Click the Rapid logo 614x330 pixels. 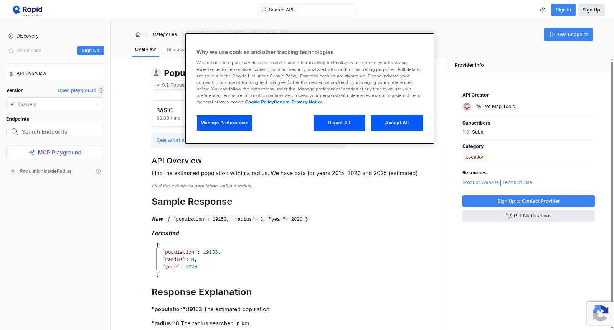point(28,10)
